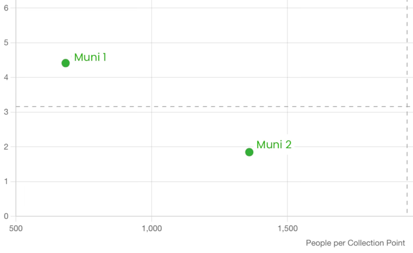Click the 500 x-axis tick label

pyautogui.click(x=16, y=228)
